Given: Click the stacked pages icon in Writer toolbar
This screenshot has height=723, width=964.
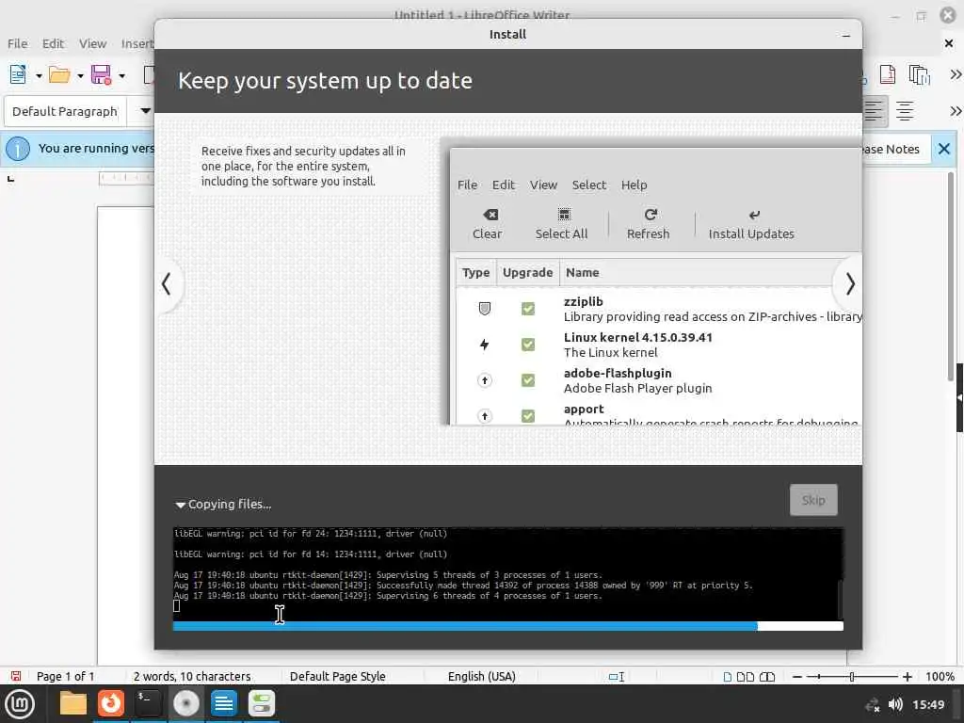Looking at the screenshot, I should coord(919,75).
